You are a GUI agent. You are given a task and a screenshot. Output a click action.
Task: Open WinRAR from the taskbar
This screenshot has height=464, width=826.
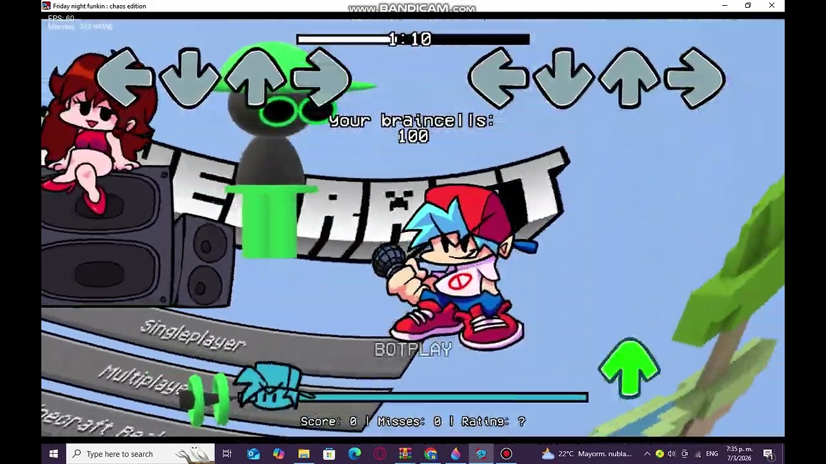point(405,454)
